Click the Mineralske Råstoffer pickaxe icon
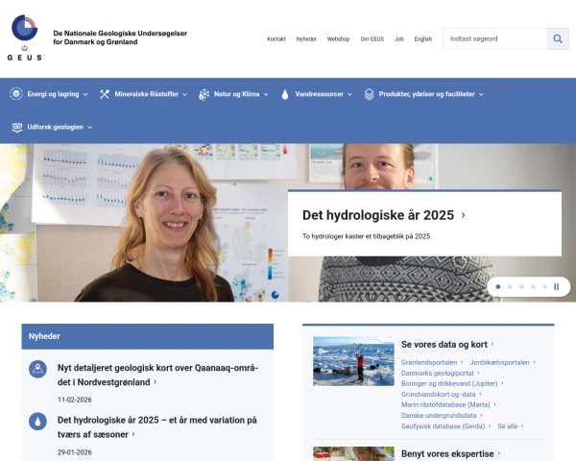Screen dimensions: 576x461 105,94
